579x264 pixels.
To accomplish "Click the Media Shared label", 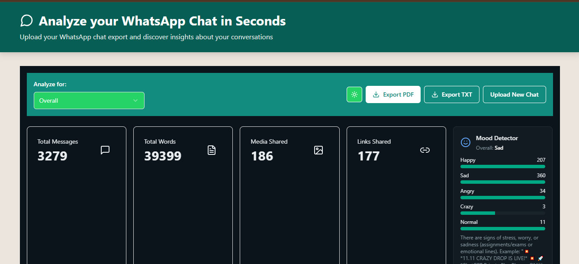I will coord(269,141).
